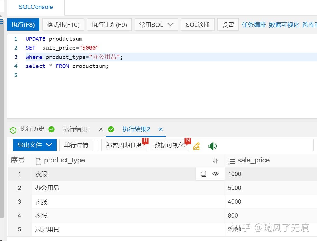317x241 pixels.
Task: Click the sale_price column list icon
Action: (232, 161)
